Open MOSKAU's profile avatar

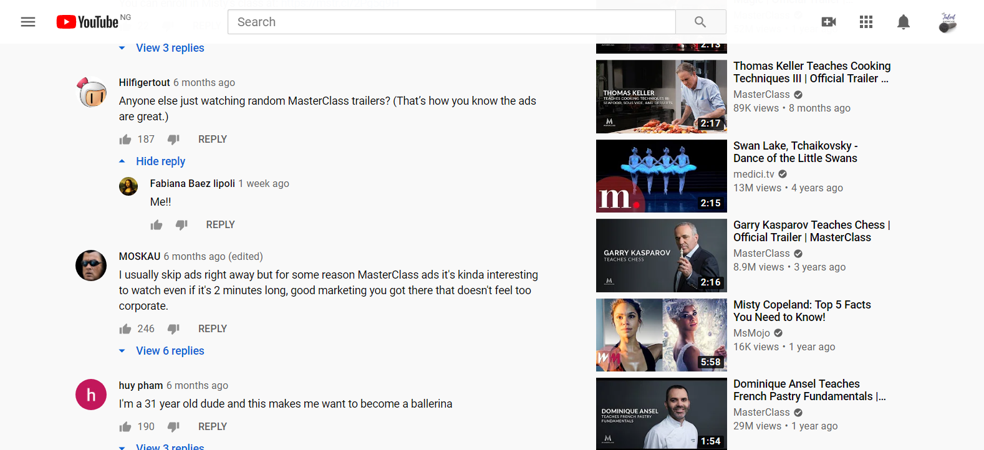tap(91, 266)
